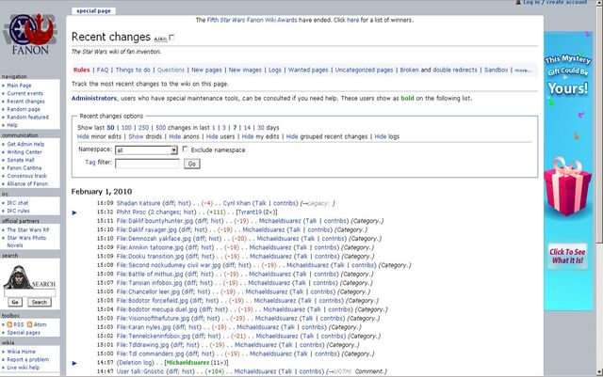Open Random page in navigation
Viewport: 603px width, 377px height.
tap(24, 109)
